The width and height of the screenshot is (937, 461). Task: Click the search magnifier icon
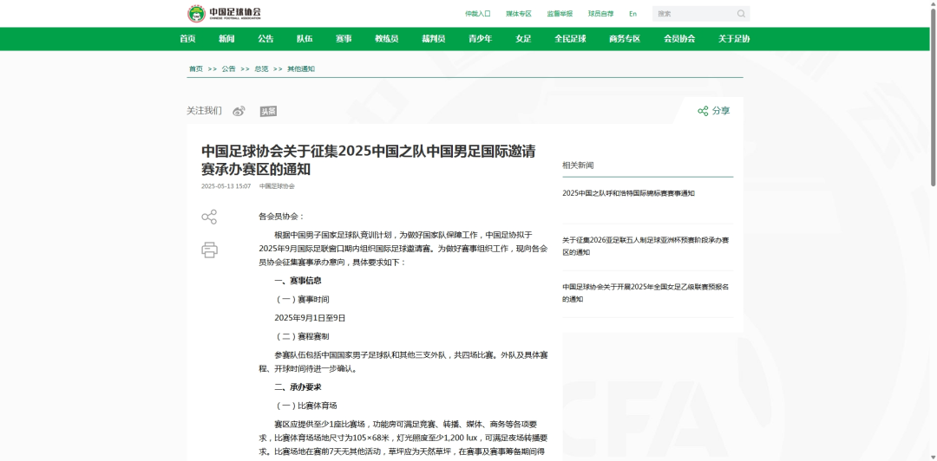pos(741,14)
